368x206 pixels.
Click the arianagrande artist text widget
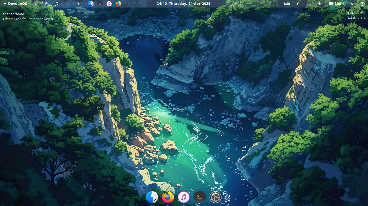(13, 14)
